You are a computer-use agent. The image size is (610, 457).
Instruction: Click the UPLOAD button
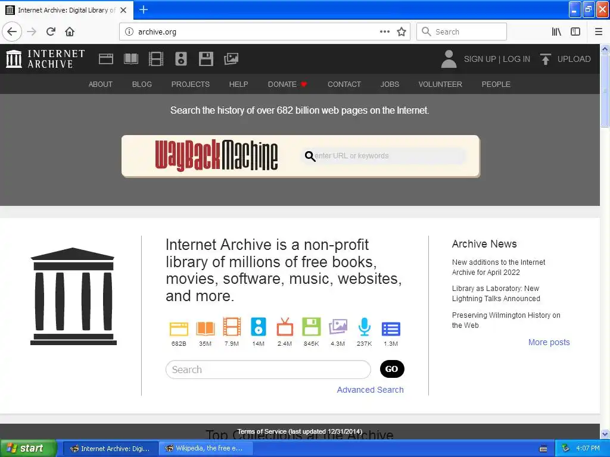(x=565, y=59)
